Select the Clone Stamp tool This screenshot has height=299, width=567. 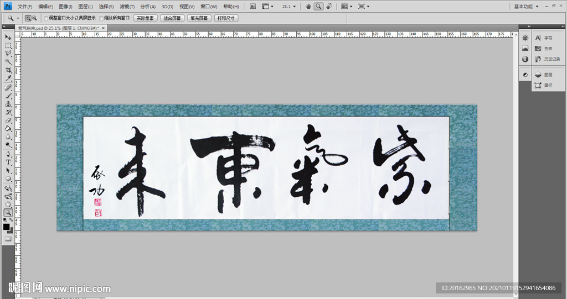point(8,104)
